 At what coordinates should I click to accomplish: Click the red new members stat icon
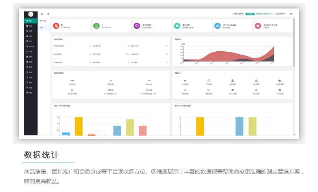tap(56, 25)
